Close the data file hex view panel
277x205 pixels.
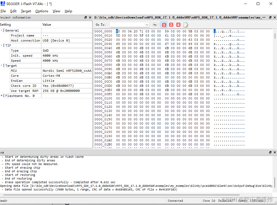[275, 17]
